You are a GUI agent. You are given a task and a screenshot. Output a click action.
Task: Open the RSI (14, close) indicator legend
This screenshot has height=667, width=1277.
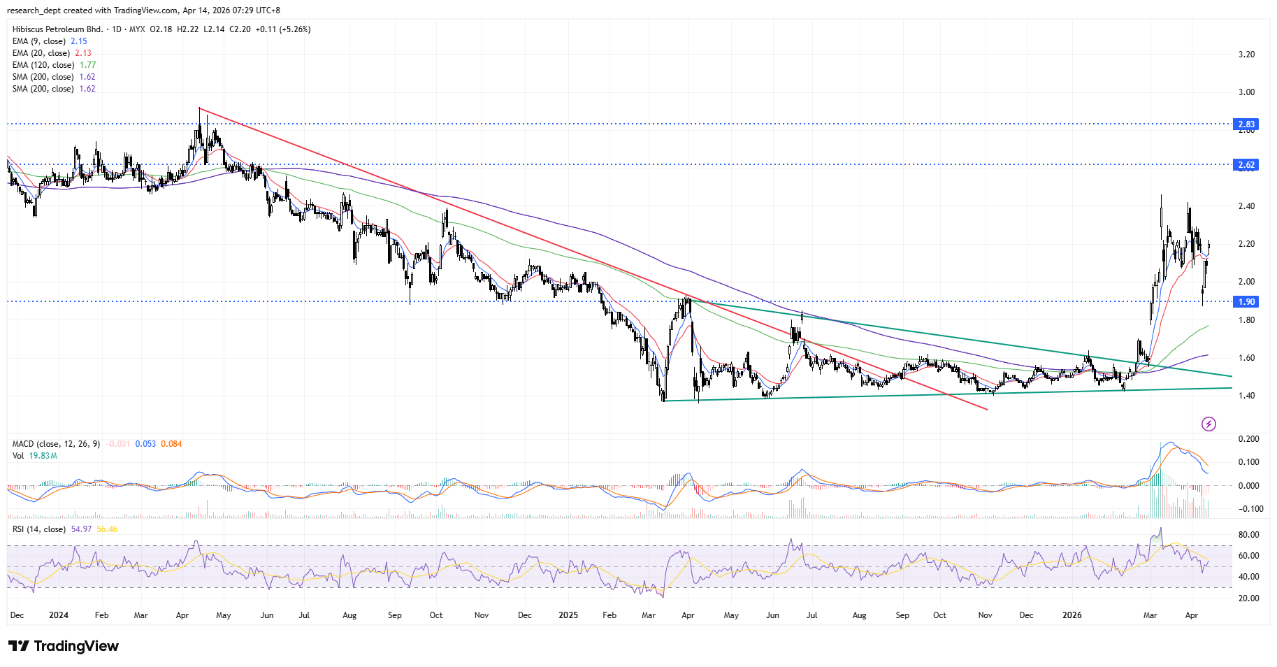tap(39, 529)
